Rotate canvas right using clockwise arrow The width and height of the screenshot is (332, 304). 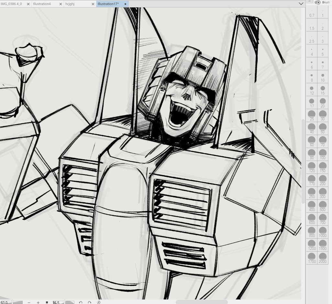pyautogui.click(x=89, y=302)
